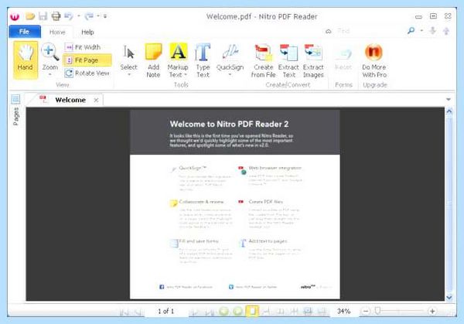This screenshot has width=464, height=324.
Task: Click the Open folder icon in quick access toolbar
Action: pyautogui.click(x=30, y=16)
